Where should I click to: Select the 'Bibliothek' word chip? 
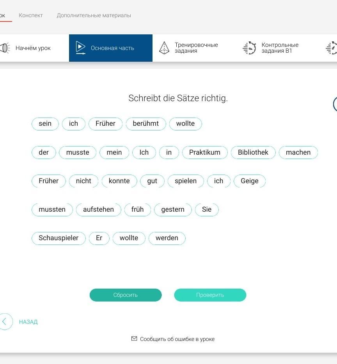tap(253, 153)
